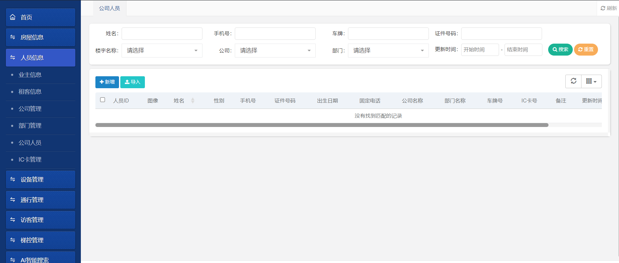This screenshot has width=619, height=263.
Task: Collapse the 人员信息 menu
Action: click(x=40, y=58)
